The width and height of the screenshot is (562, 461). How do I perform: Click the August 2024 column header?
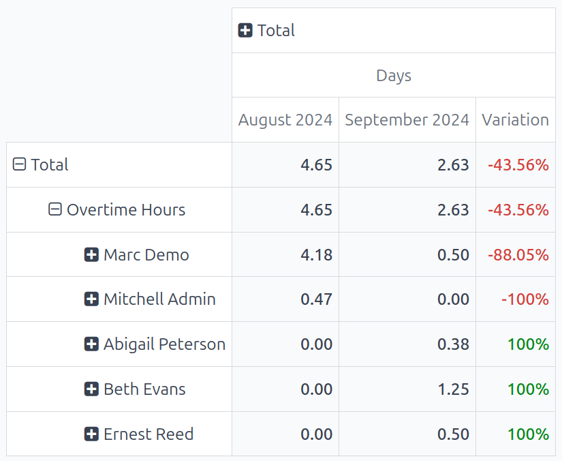[x=285, y=119]
